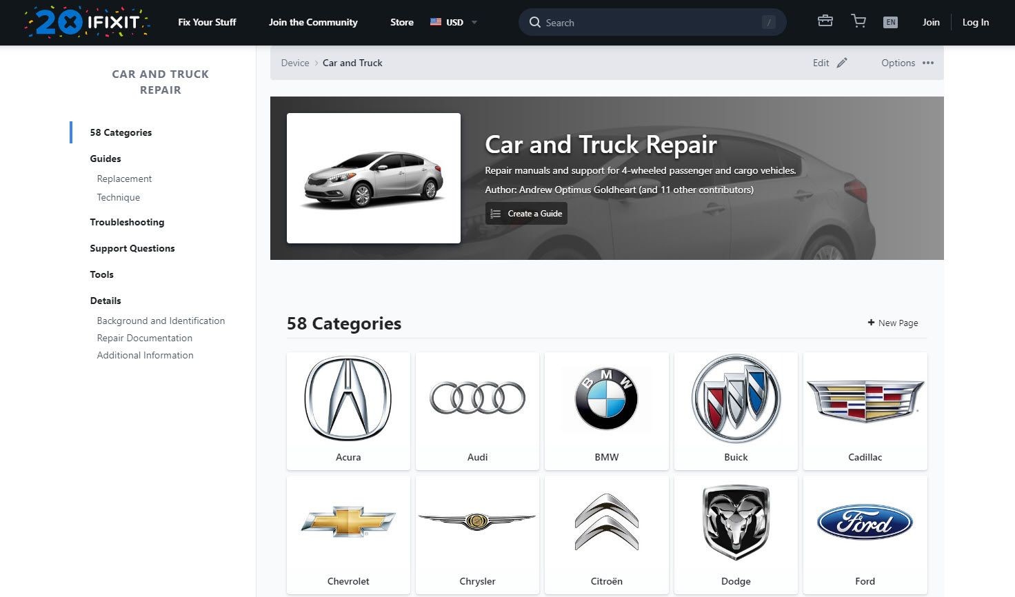Focus the Search input field
1015x597 pixels.
pyautogui.click(x=652, y=22)
